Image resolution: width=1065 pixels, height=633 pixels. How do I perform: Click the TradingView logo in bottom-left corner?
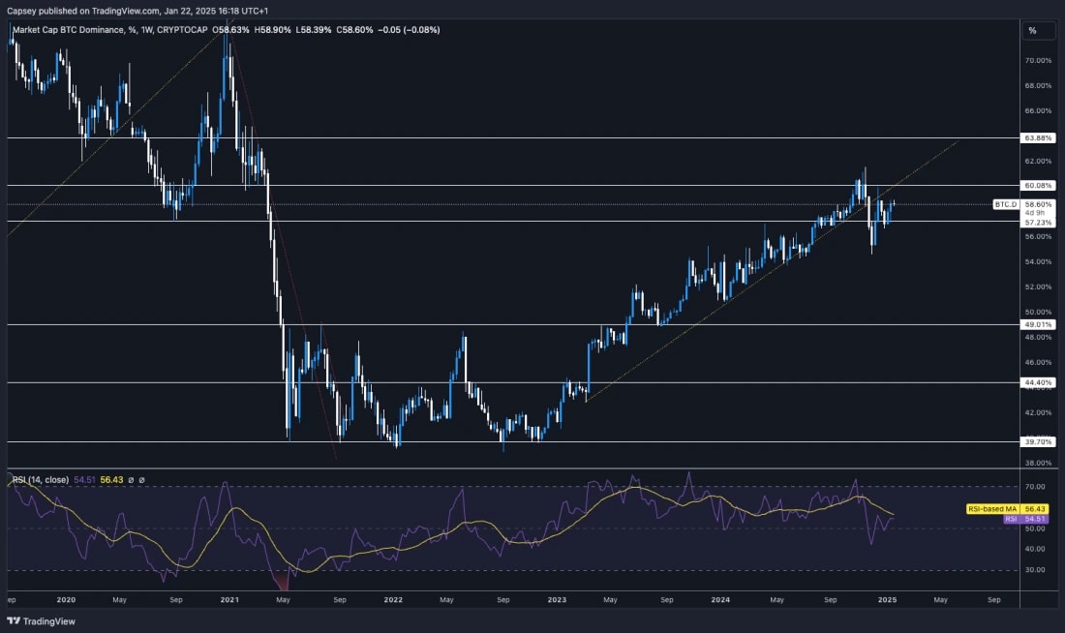tap(39, 622)
